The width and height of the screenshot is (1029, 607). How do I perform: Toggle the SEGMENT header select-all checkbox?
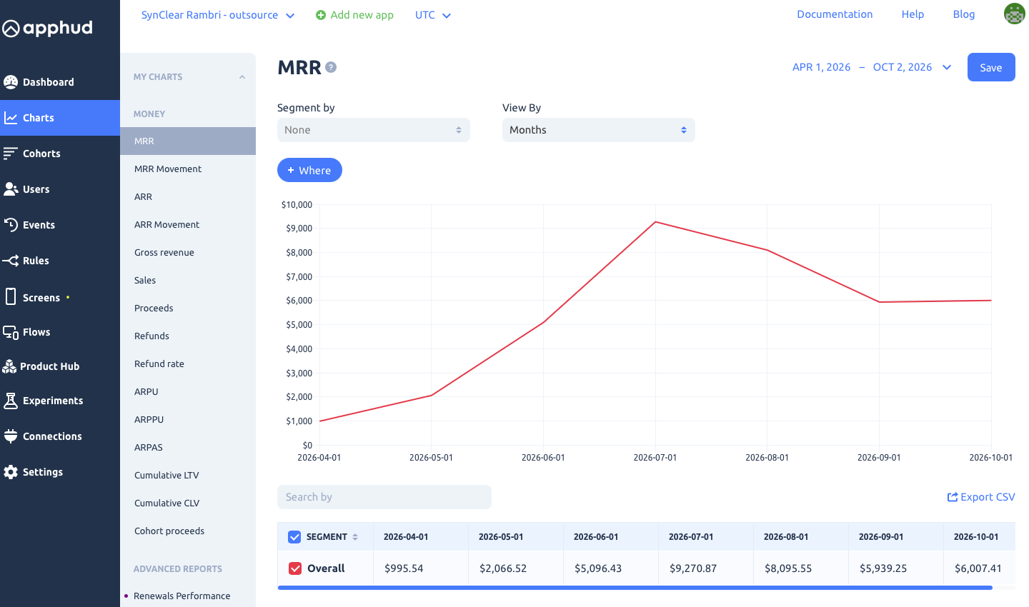(294, 537)
